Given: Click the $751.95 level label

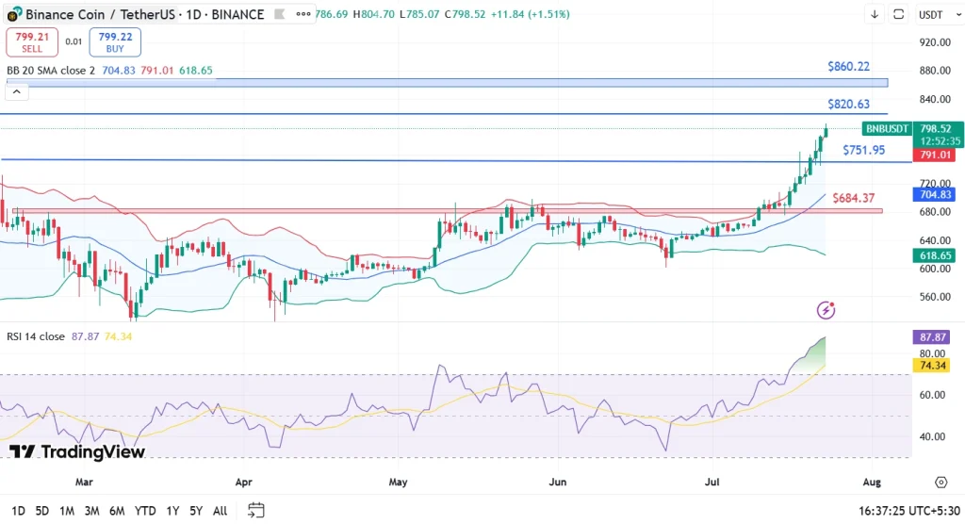Looking at the screenshot, I should click(x=863, y=150).
